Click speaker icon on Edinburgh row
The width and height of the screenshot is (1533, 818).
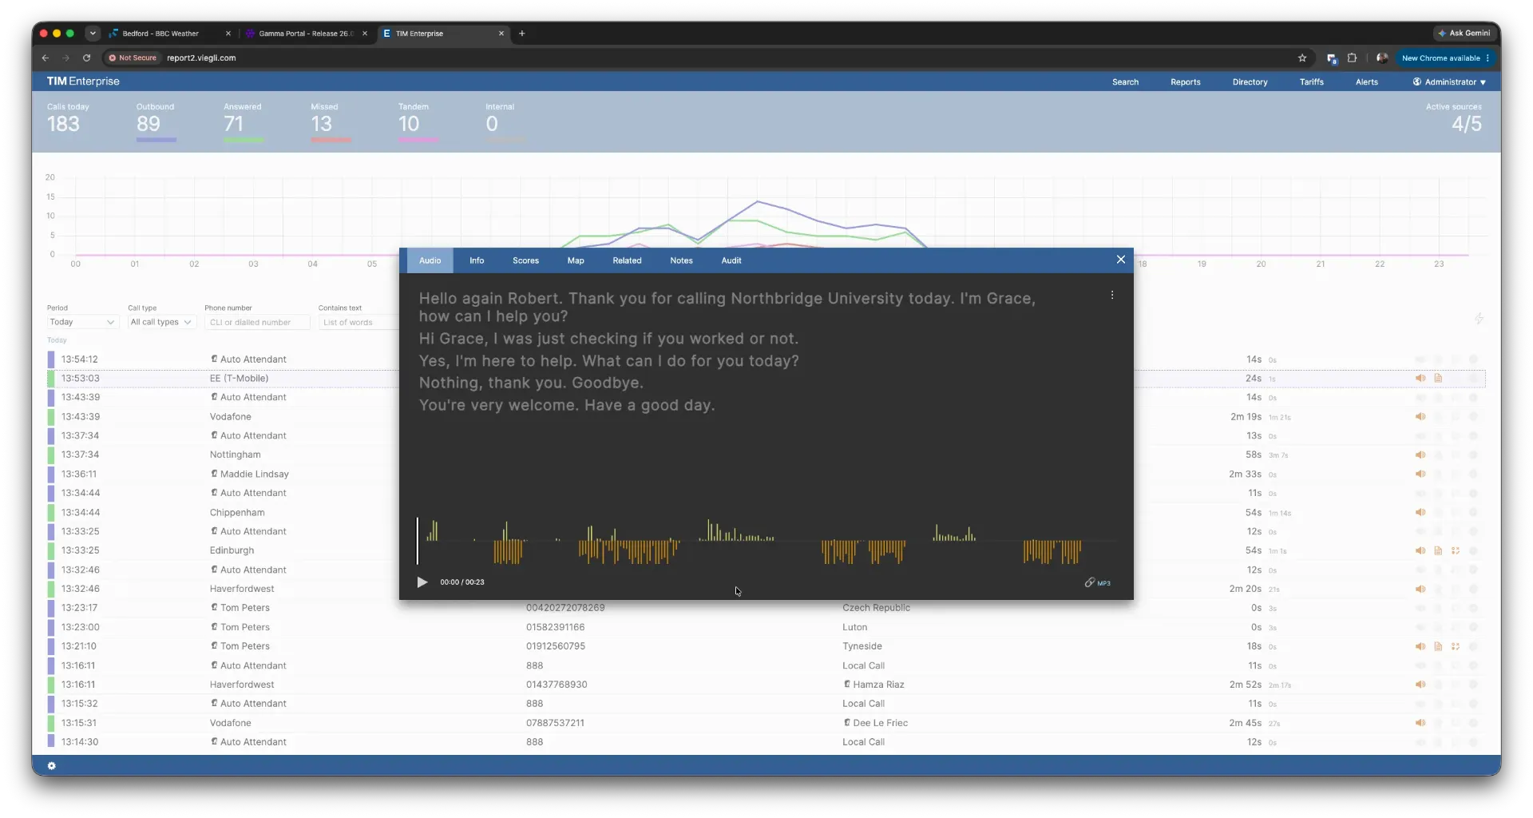click(x=1420, y=551)
